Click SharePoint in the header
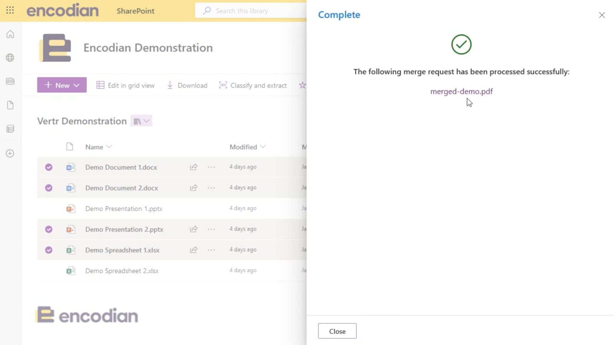Viewport: 614px width, 345px height. [x=136, y=11]
